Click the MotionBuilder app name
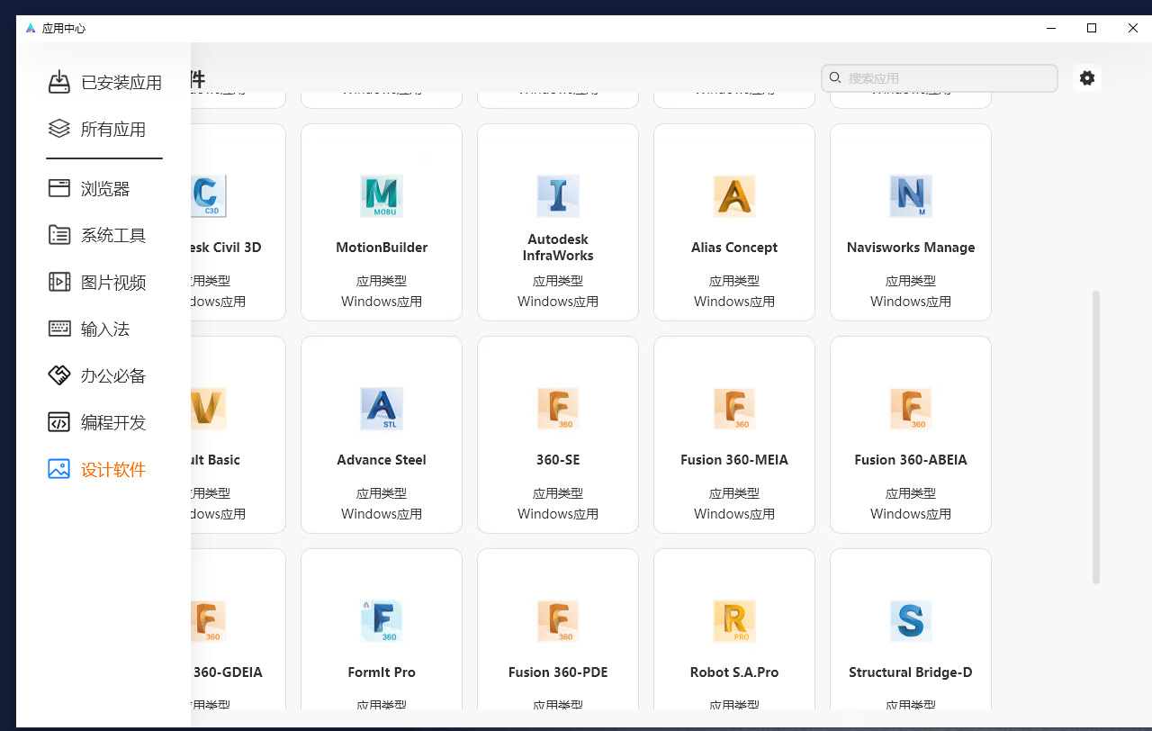Viewport: 1152px width, 731px height. pyautogui.click(x=382, y=248)
